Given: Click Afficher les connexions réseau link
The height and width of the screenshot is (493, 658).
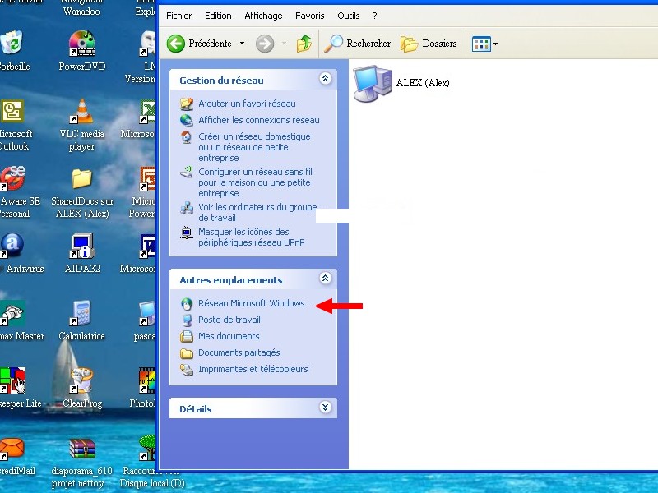Looking at the screenshot, I should click(x=258, y=120).
